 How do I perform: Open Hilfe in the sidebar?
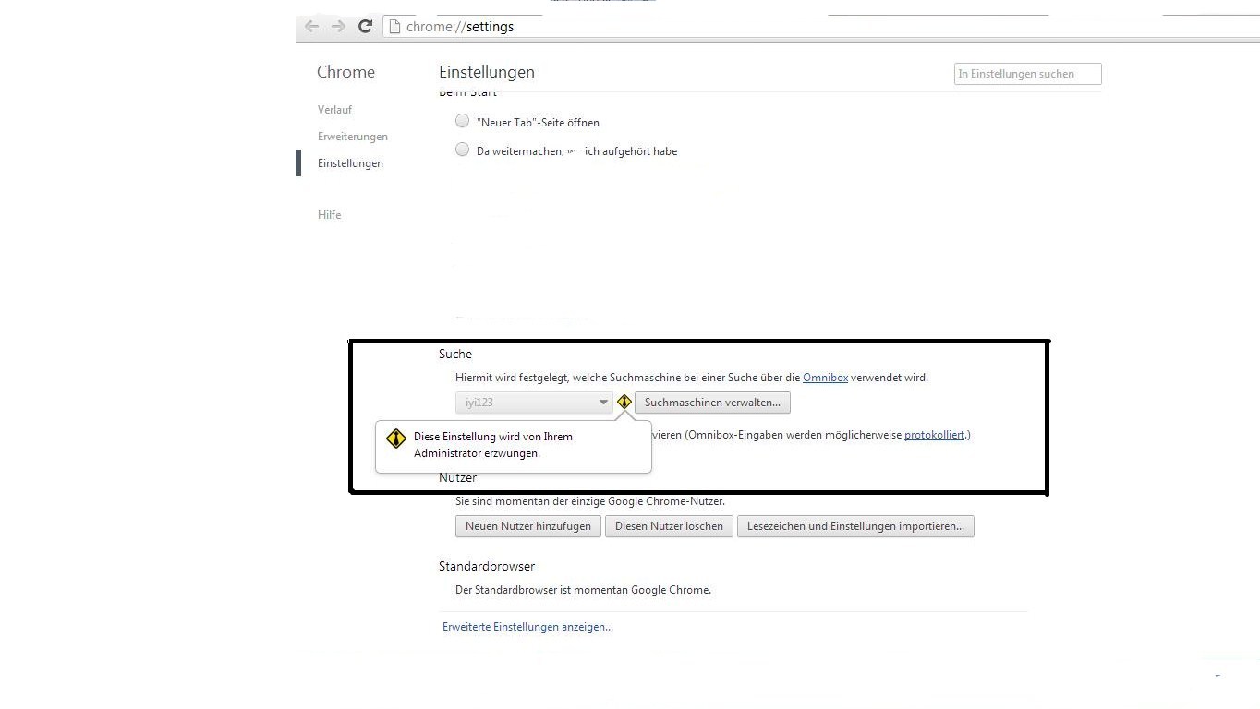click(x=329, y=215)
